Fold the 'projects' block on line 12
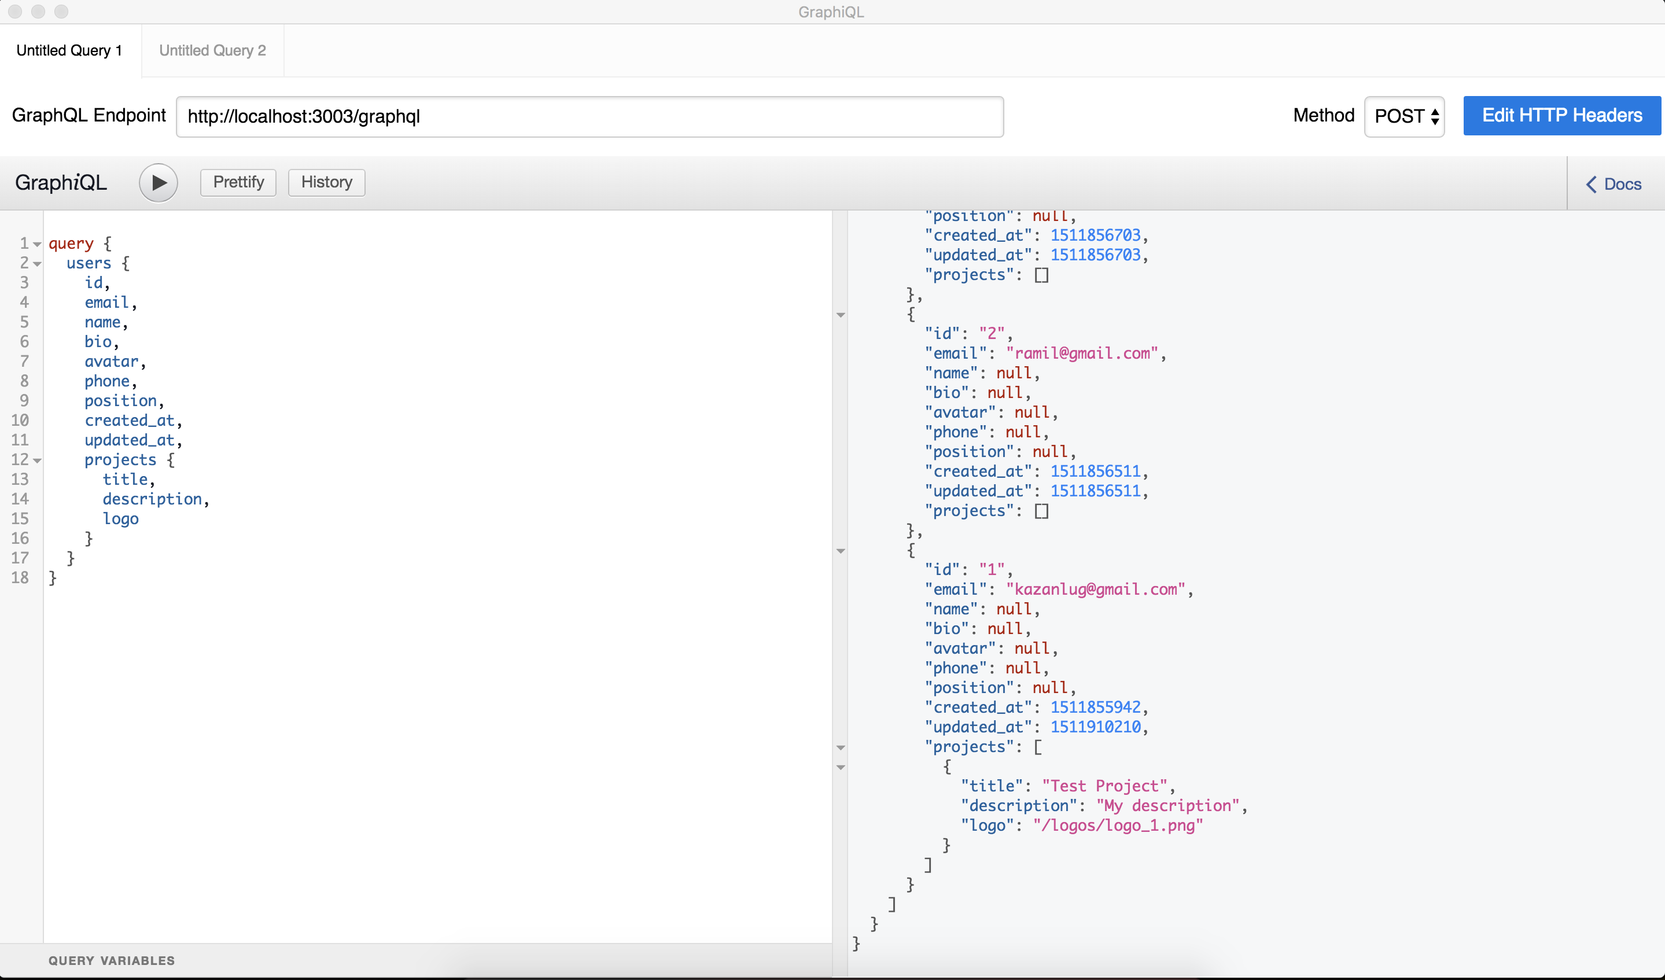 (38, 460)
